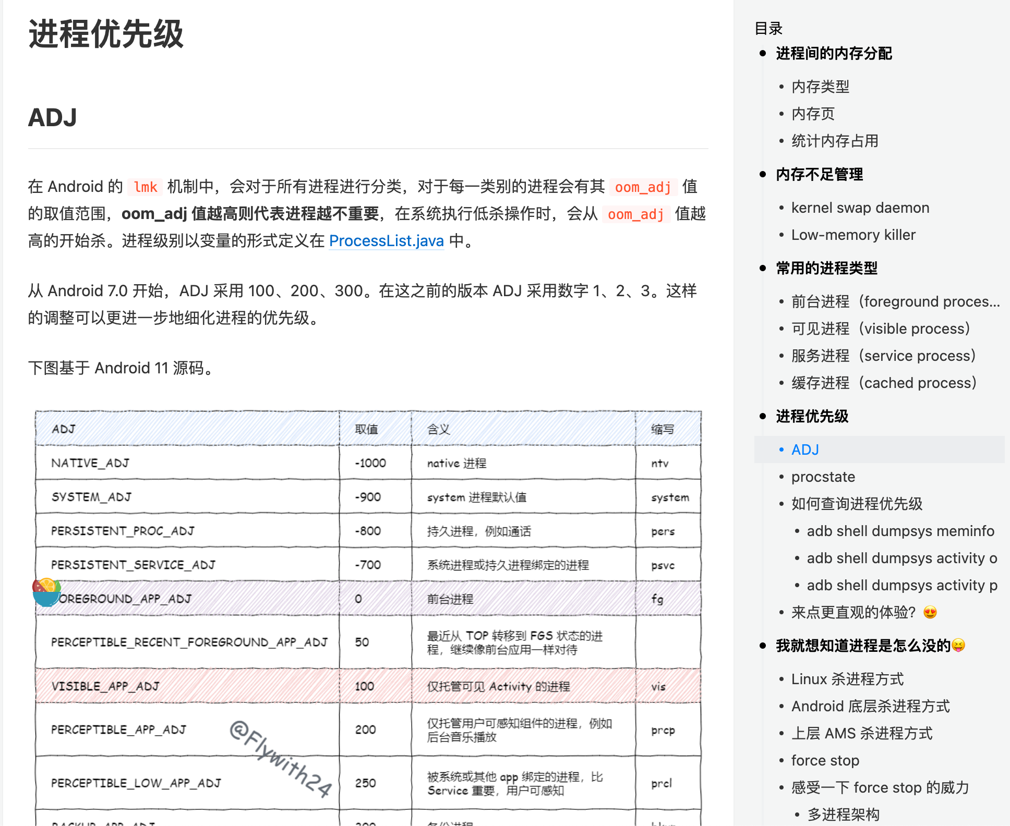
Task: Click the fruit bowl floating icon
Action: (x=46, y=592)
